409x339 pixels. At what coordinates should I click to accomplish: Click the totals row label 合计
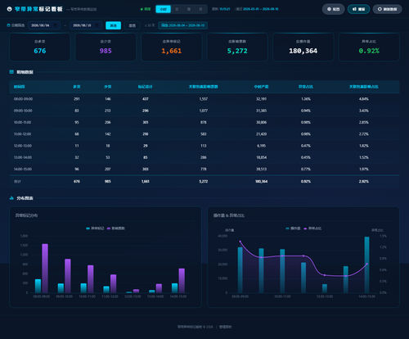[17, 182]
